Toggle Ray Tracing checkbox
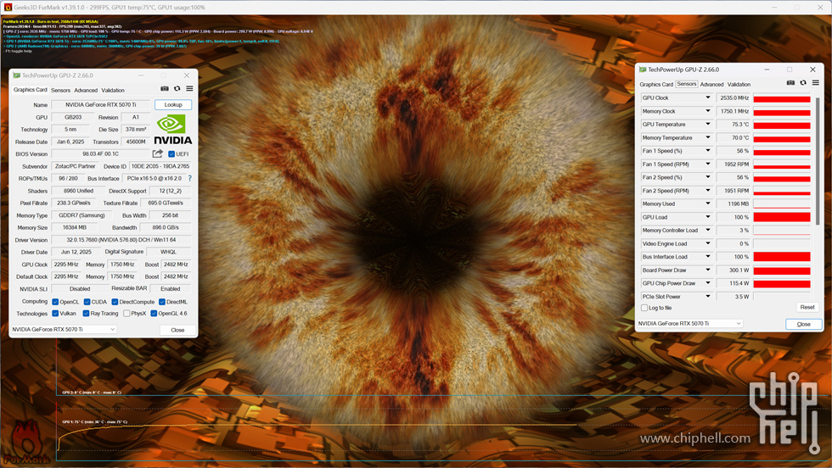This screenshot has width=832, height=468. 86,314
